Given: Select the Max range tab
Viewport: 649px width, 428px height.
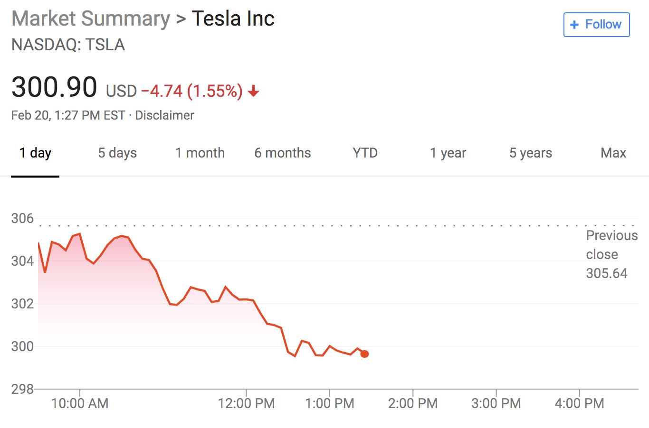Looking at the screenshot, I should tap(613, 153).
